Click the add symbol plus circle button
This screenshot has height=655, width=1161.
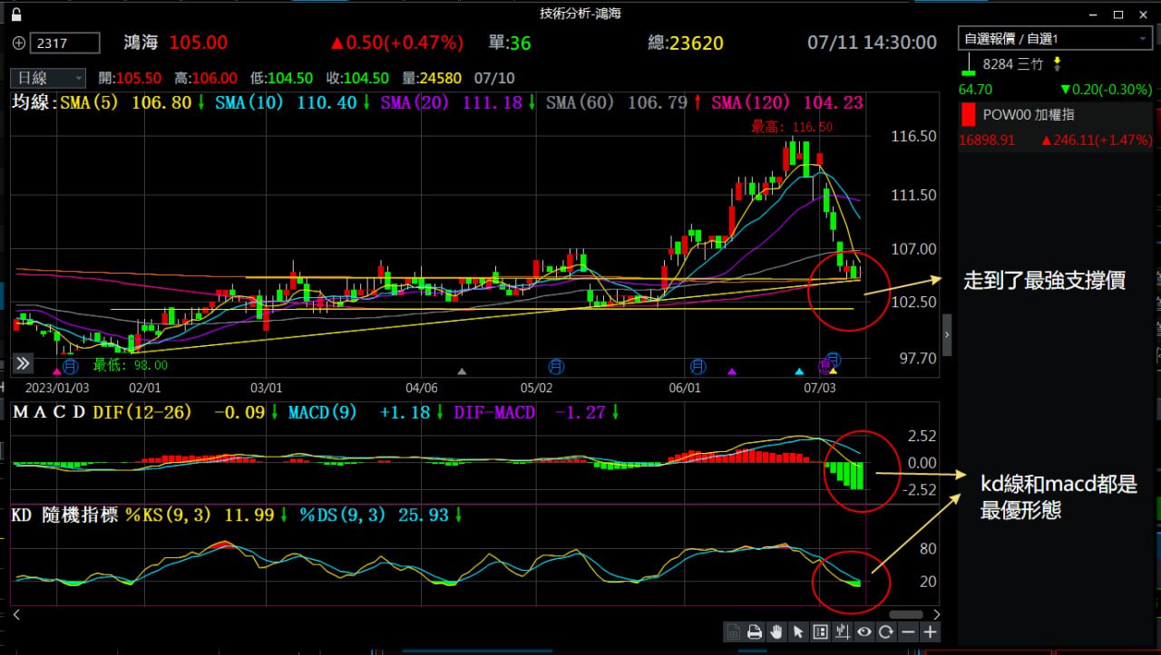click(19, 43)
